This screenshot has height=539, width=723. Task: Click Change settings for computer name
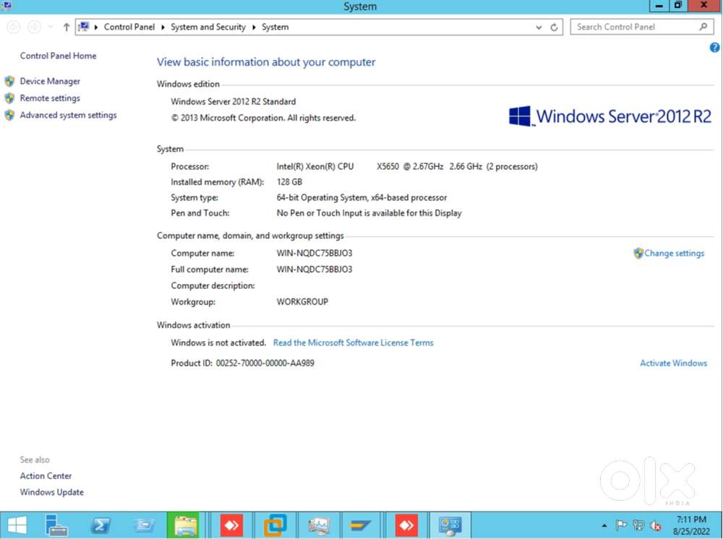tap(674, 253)
